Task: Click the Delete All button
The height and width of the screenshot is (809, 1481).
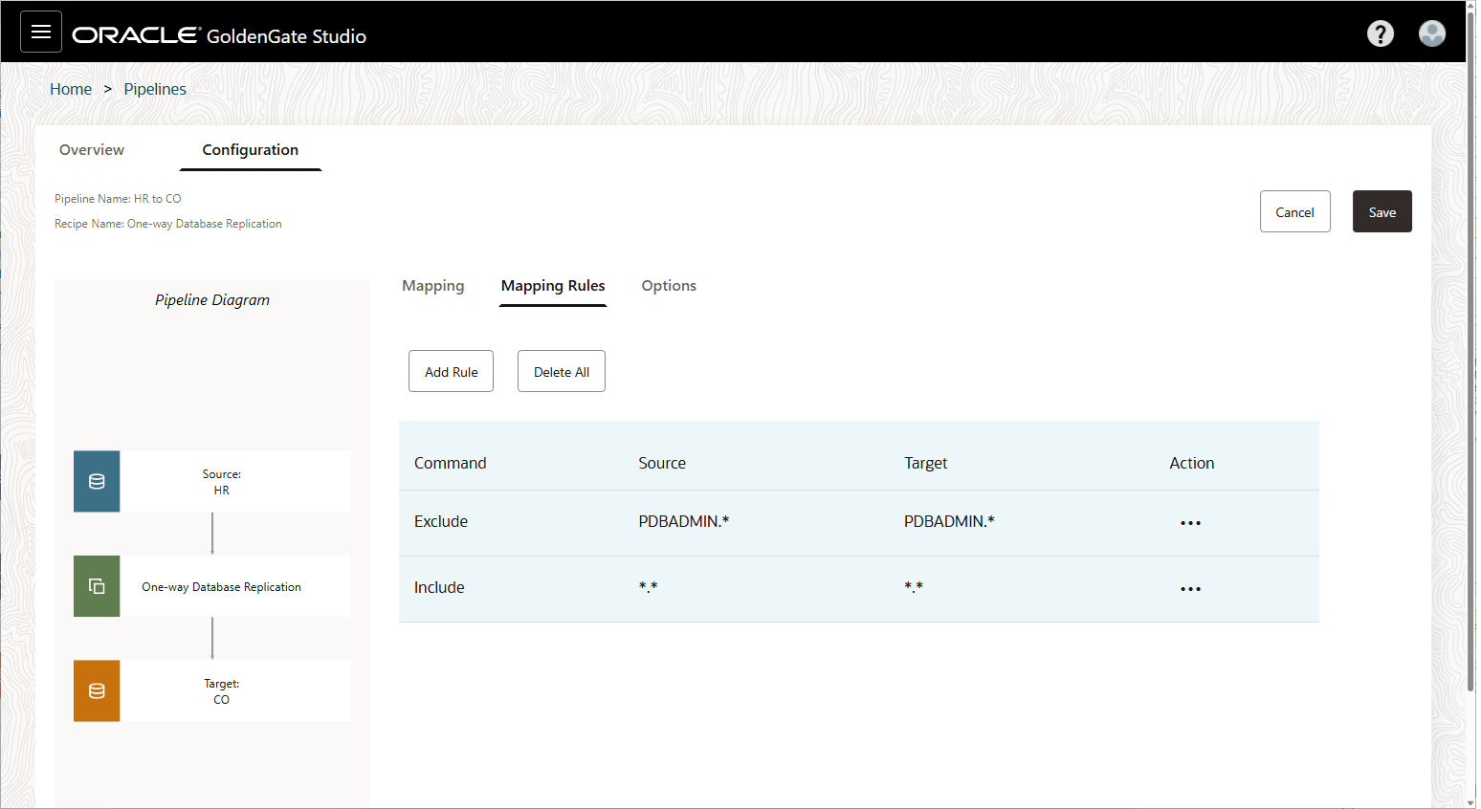Action: pyautogui.click(x=562, y=372)
